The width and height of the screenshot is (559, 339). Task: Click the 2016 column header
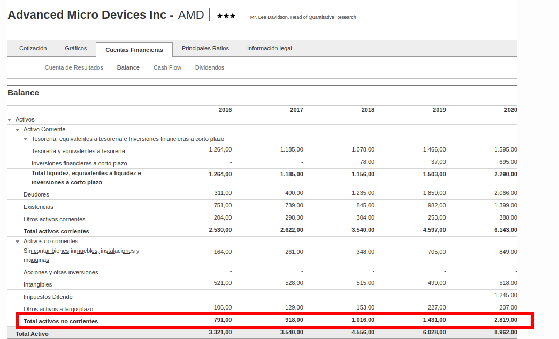(x=225, y=110)
